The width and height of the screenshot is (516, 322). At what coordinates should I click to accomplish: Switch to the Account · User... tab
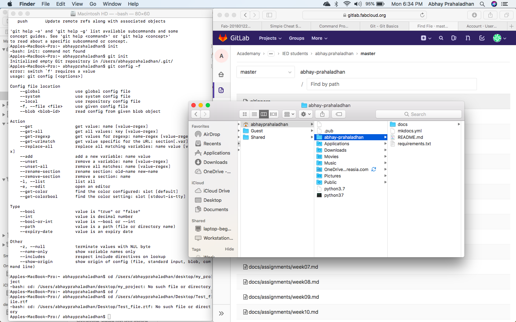[482, 26]
